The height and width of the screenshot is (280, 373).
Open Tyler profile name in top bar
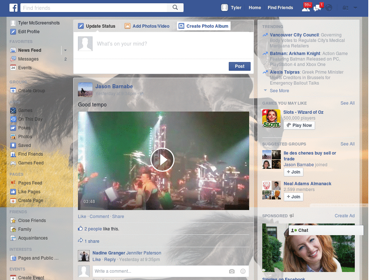pyautogui.click(x=236, y=8)
